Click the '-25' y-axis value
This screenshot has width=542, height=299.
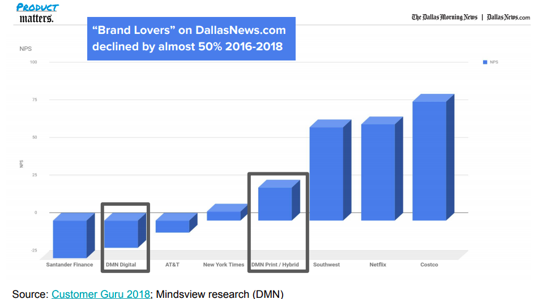point(33,250)
